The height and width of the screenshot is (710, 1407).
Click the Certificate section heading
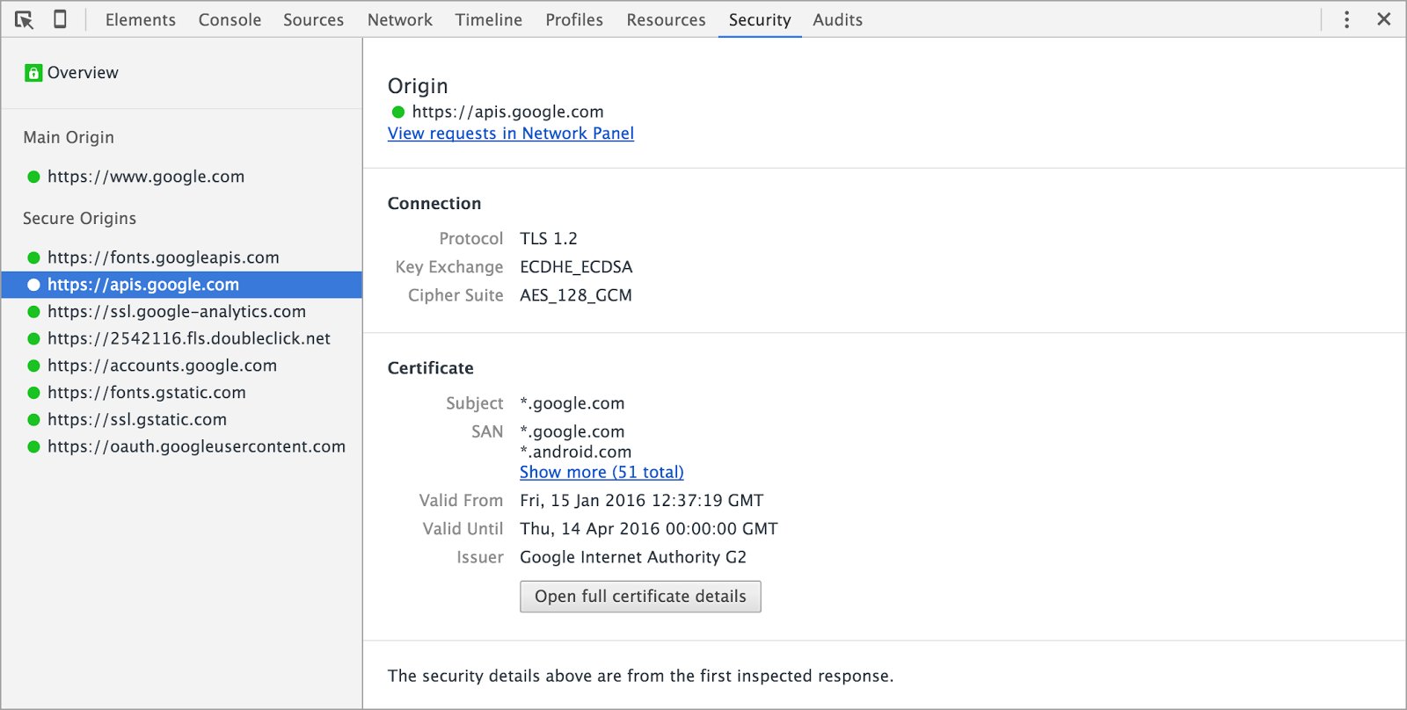(431, 368)
